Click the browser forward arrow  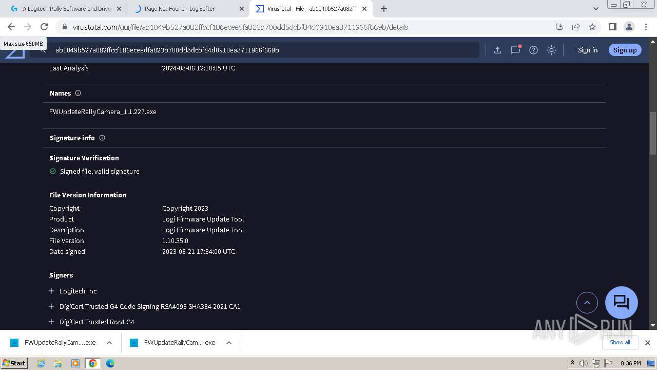pos(28,27)
